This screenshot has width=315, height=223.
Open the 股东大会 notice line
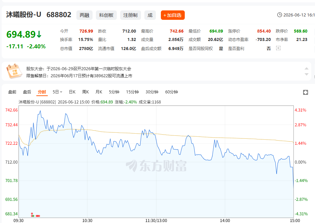pyautogui.click(x=78, y=69)
